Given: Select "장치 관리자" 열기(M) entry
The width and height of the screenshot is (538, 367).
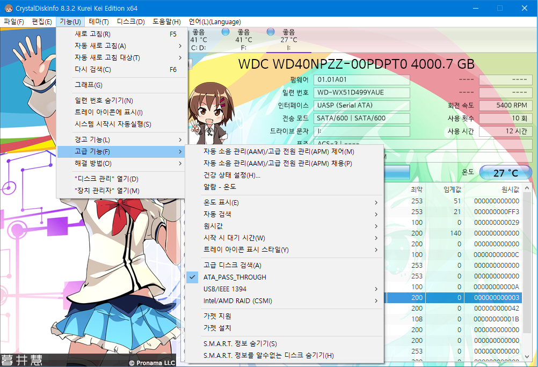Looking at the screenshot, I should coord(122,190).
